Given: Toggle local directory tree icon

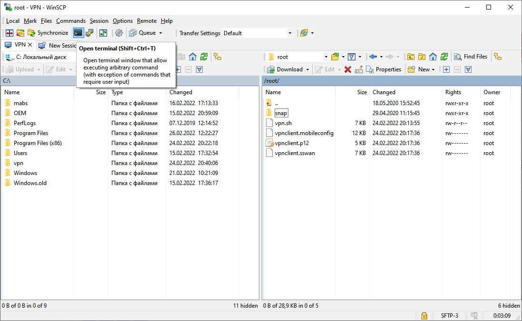Looking at the screenshot, I should click(x=217, y=57).
